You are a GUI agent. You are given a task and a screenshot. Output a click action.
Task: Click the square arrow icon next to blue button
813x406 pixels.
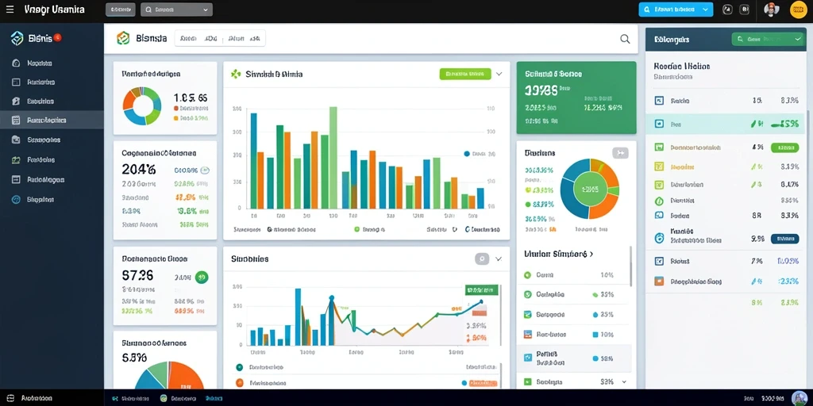(x=727, y=10)
